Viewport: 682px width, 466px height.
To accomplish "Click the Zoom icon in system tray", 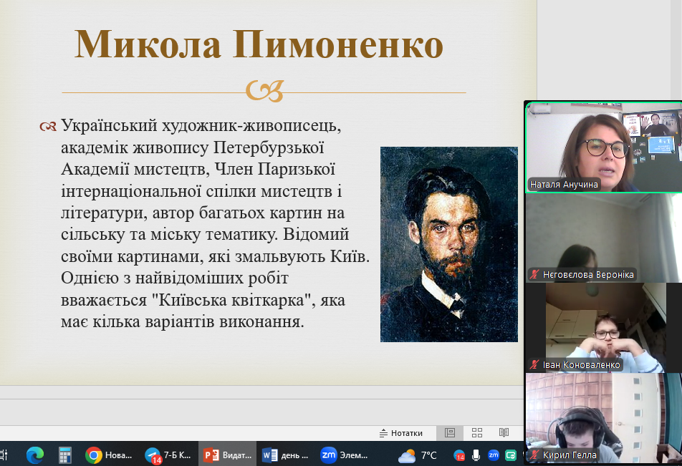I will [x=493, y=455].
